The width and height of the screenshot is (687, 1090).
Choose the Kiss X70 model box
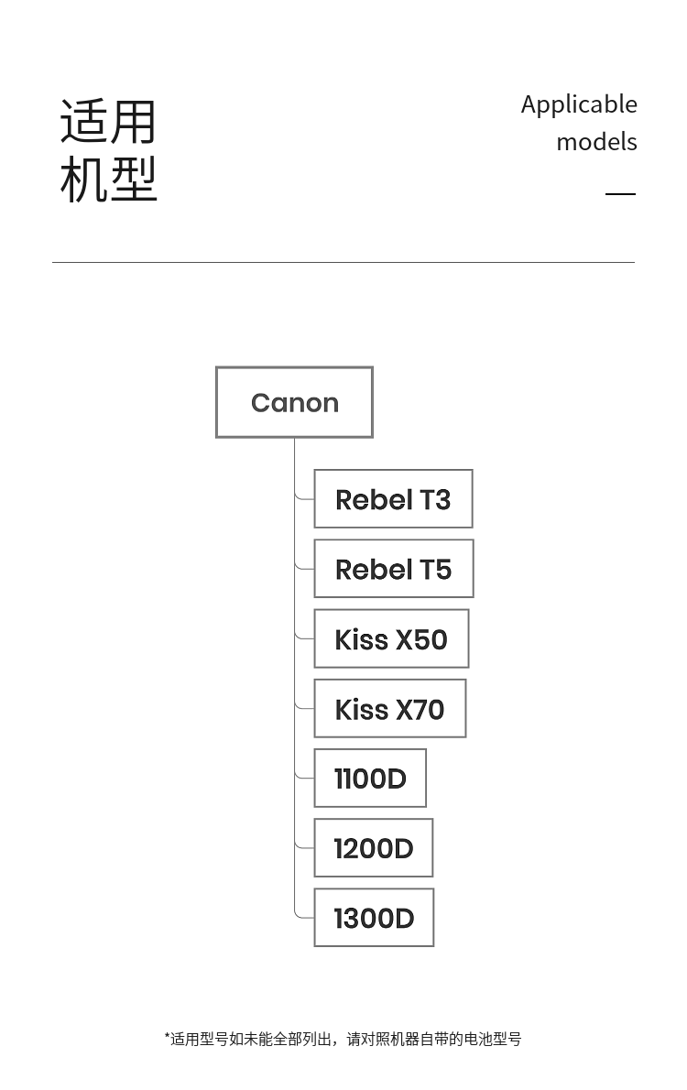click(390, 708)
